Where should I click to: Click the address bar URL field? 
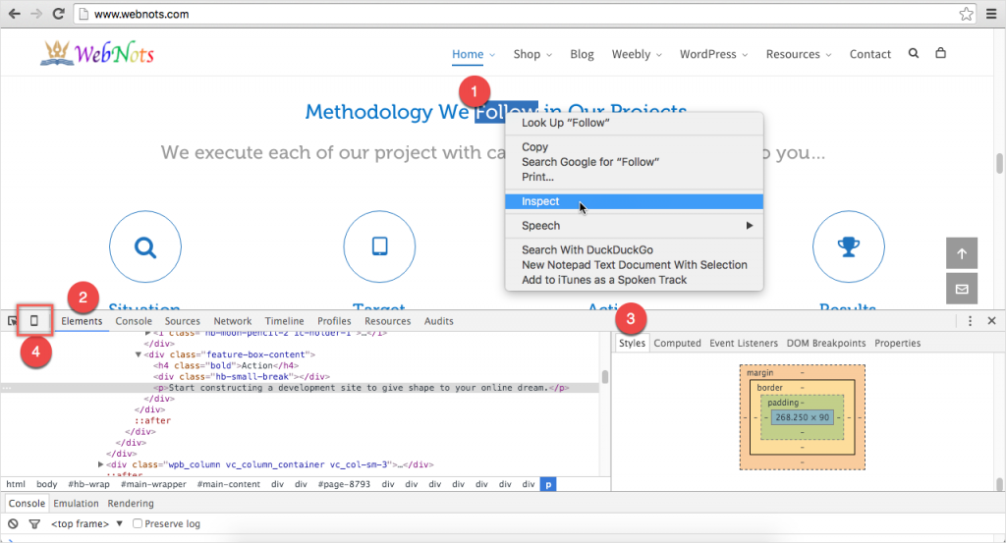pos(491,14)
